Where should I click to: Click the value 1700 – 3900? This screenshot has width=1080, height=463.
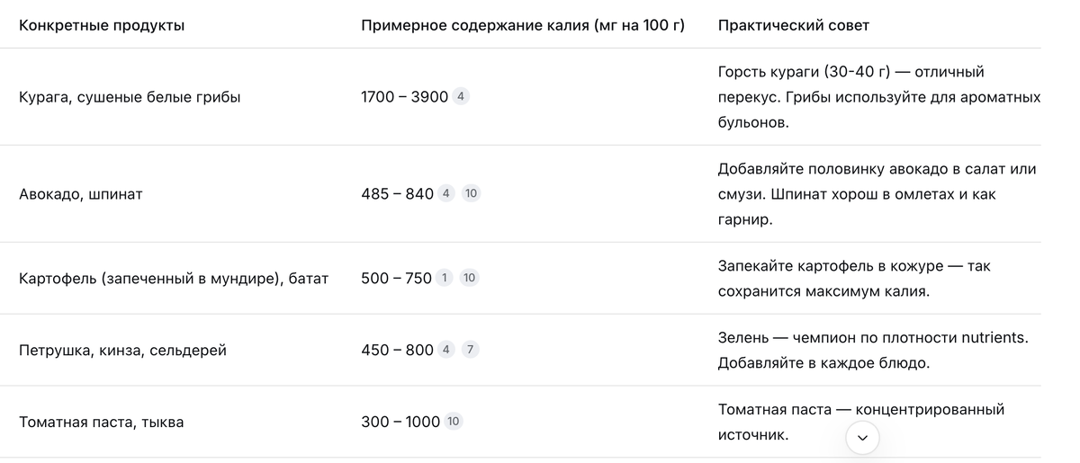404,97
